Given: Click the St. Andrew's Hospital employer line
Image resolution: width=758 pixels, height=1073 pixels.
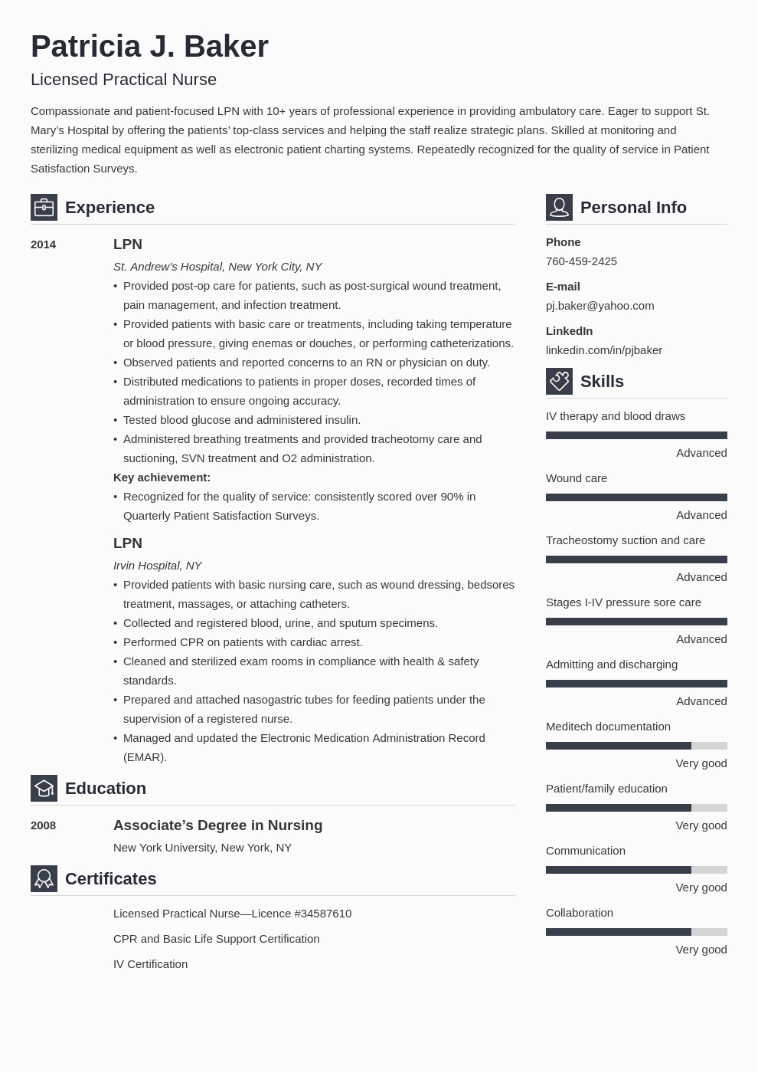Looking at the screenshot, I should [x=217, y=267].
